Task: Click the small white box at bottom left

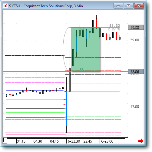Action: point(5,140)
